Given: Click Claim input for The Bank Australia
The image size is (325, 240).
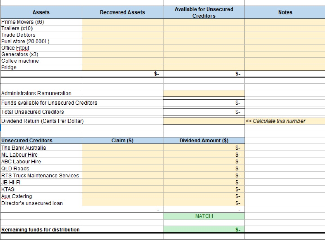Looking at the screenshot, I should [x=123, y=148].
